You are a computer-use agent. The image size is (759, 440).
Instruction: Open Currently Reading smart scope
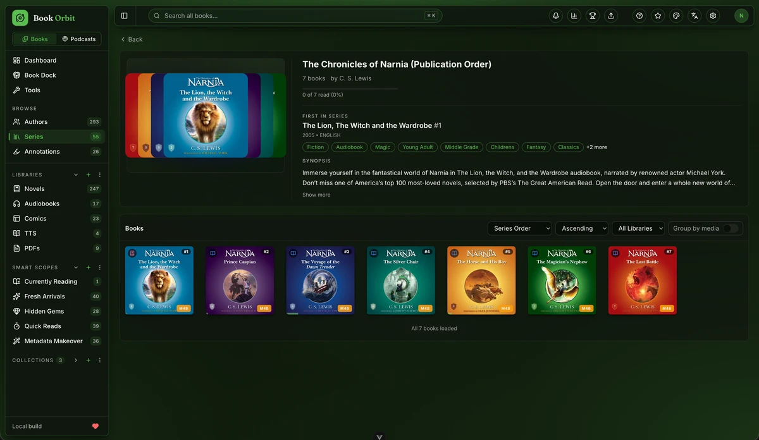click(x=56, y=282)
